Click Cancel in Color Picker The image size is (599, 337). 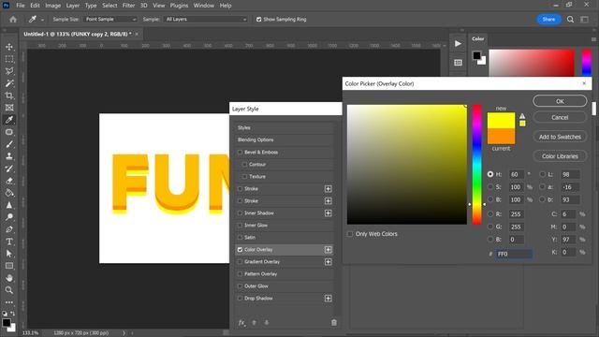(x=560, y=117)
